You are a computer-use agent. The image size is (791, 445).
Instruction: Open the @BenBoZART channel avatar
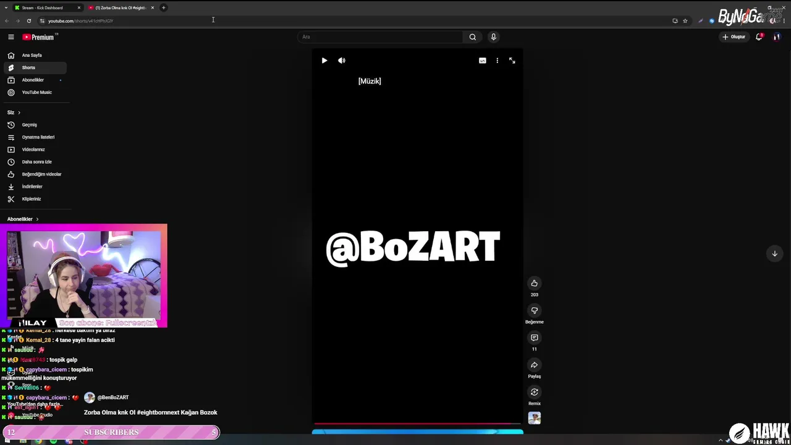click(x=90, y=397)
